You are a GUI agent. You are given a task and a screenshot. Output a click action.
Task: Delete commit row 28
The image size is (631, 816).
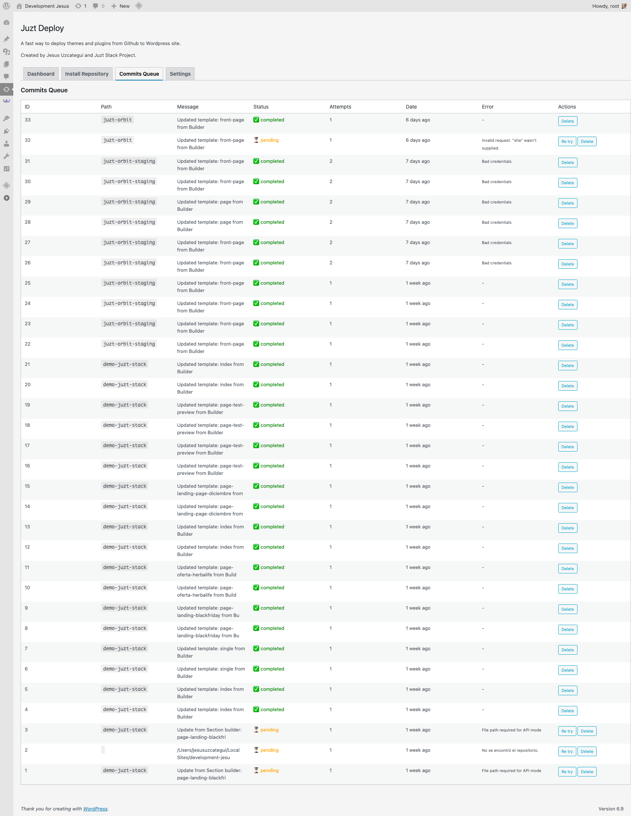point(567,223)
